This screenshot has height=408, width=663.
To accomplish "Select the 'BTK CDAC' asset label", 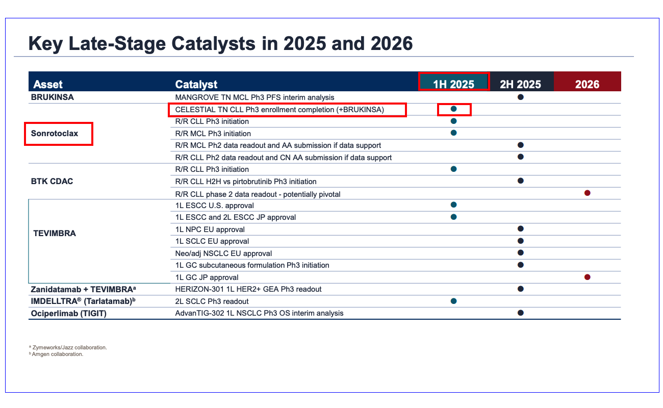I will click(52, 182).
